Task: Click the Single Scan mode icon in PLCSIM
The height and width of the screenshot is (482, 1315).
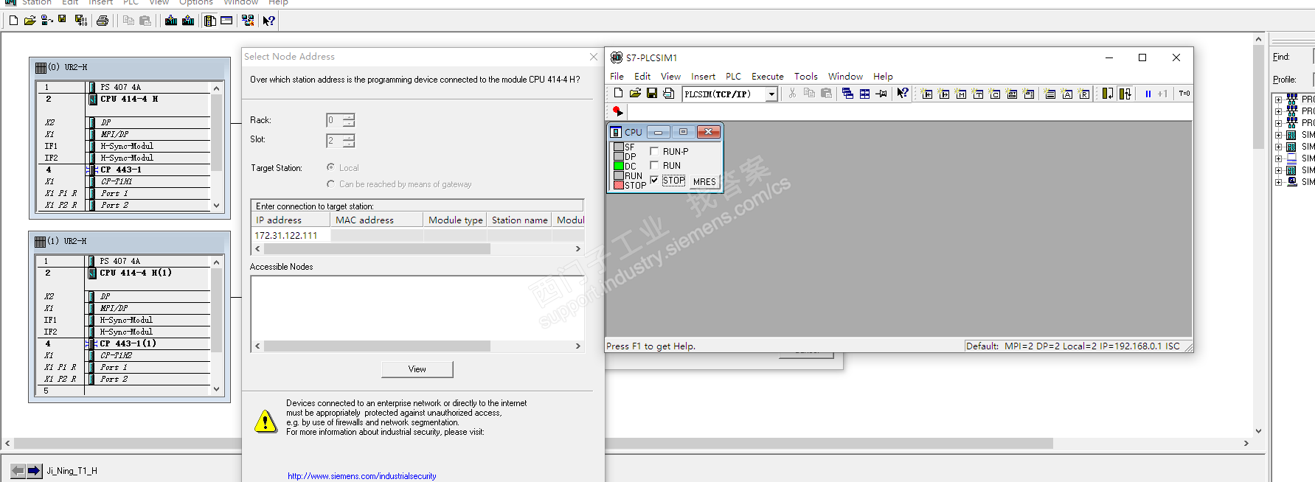Action: tap(1108, 94)
